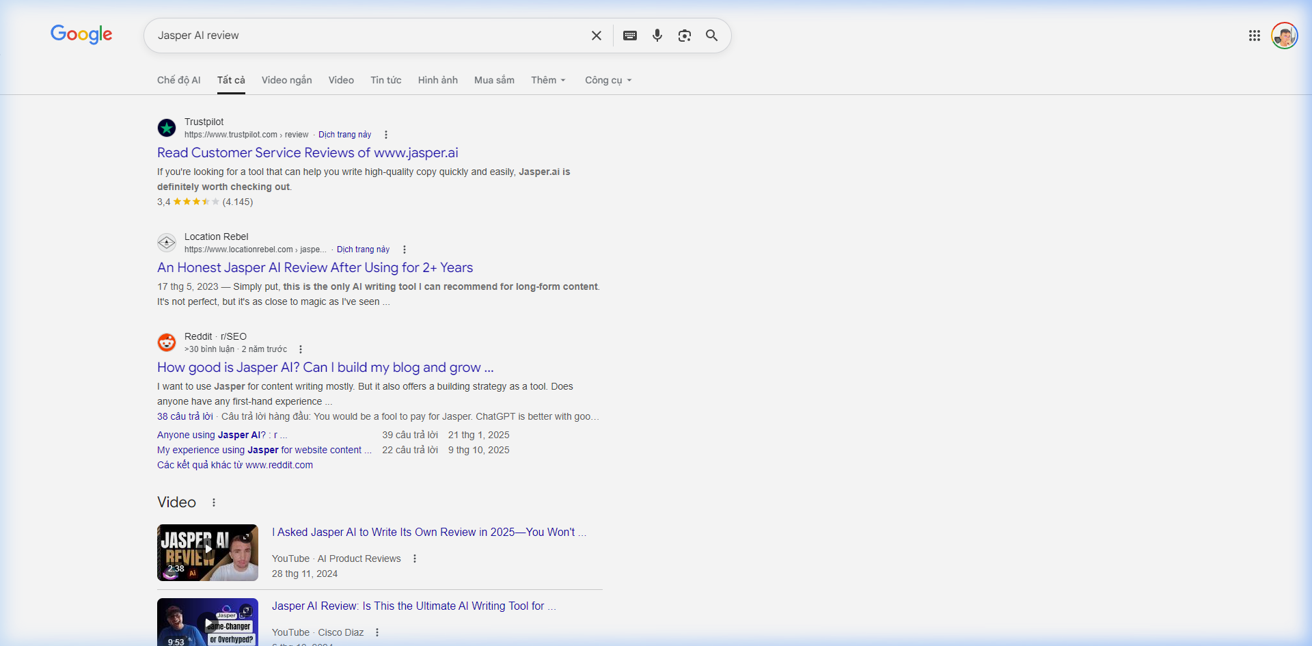The height and width of the screenshot is (646, 1312).
Task: Open the three-dot options on the Trustpilot result
Action: click(386, 135)
